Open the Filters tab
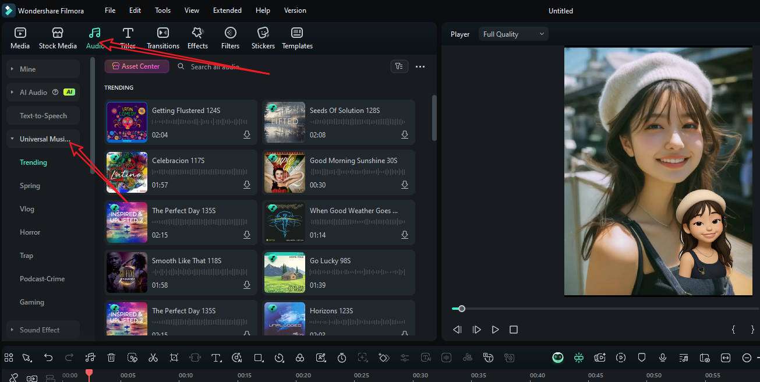The image size is (760, 382). (230, 38)
